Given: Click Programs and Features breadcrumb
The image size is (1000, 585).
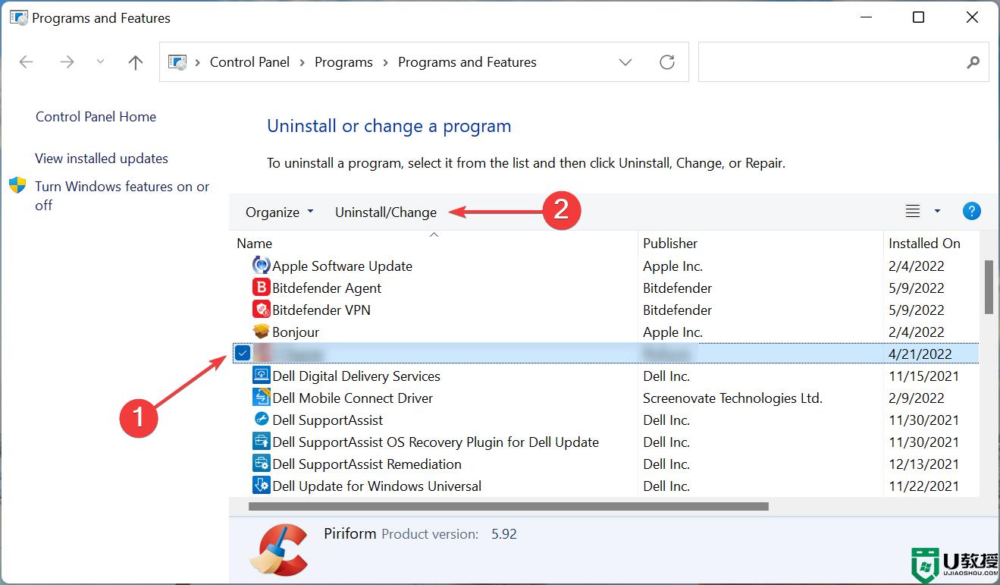Looking at the screenshot, I should [467, 62].
